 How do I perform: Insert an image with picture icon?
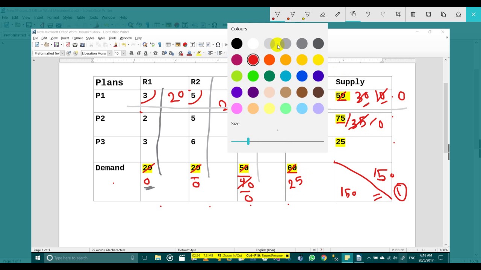(x=178, y=45)
